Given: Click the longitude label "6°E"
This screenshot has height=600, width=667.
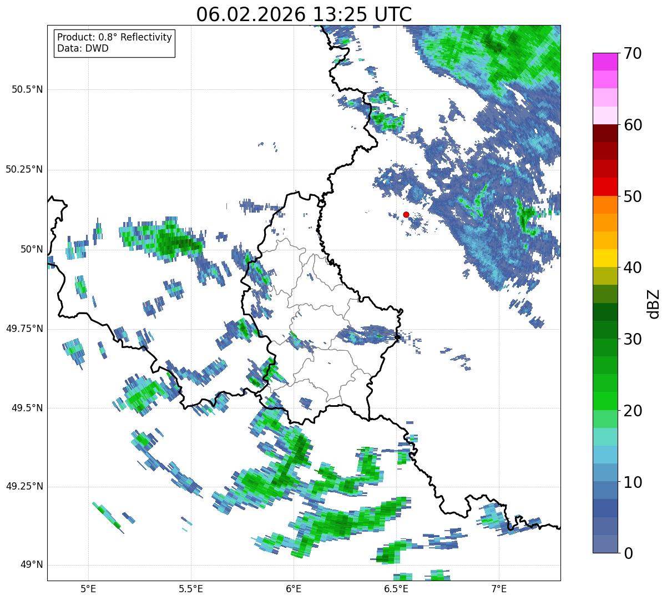Looking at the screenshot, I should [294, 589].
